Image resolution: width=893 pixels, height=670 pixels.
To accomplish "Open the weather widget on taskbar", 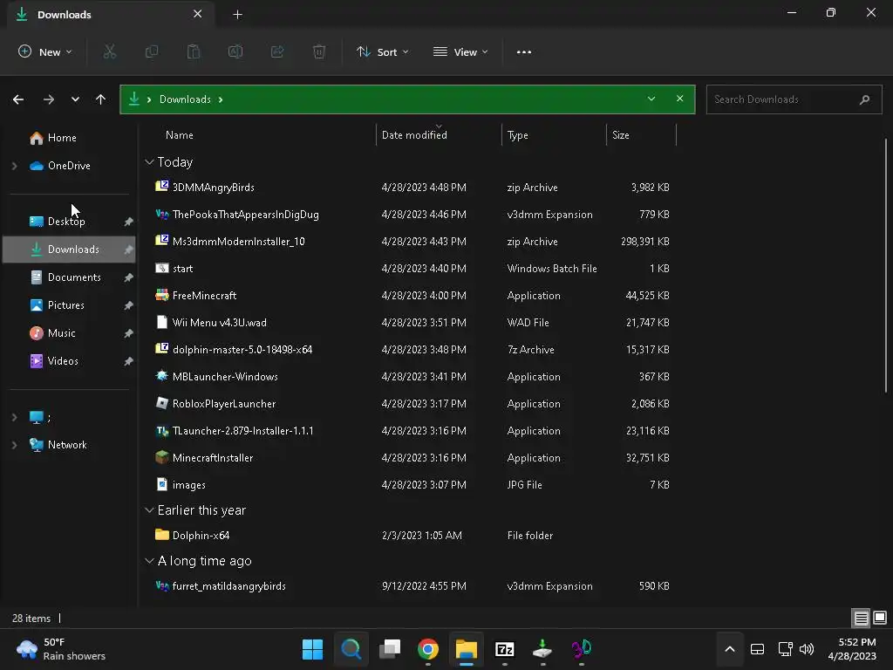I will [62, 649].
